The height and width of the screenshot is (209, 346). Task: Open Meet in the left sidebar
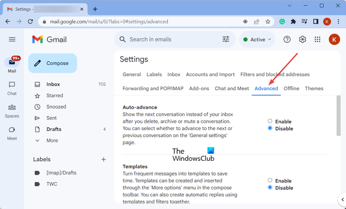click(12, 133)
